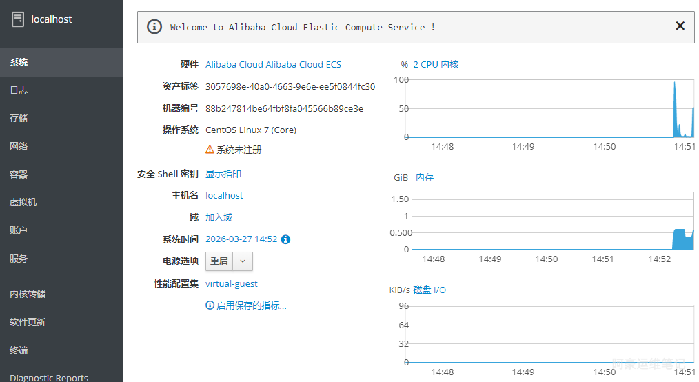Open 容器 containers in sidebar
The image size is (699, 382).
61,174
